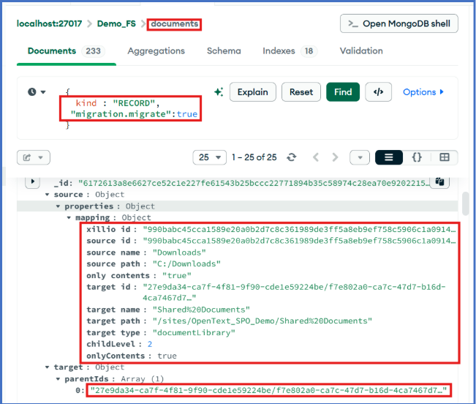
Task: Collapse the properties object
Action: [x=58, y=206]
